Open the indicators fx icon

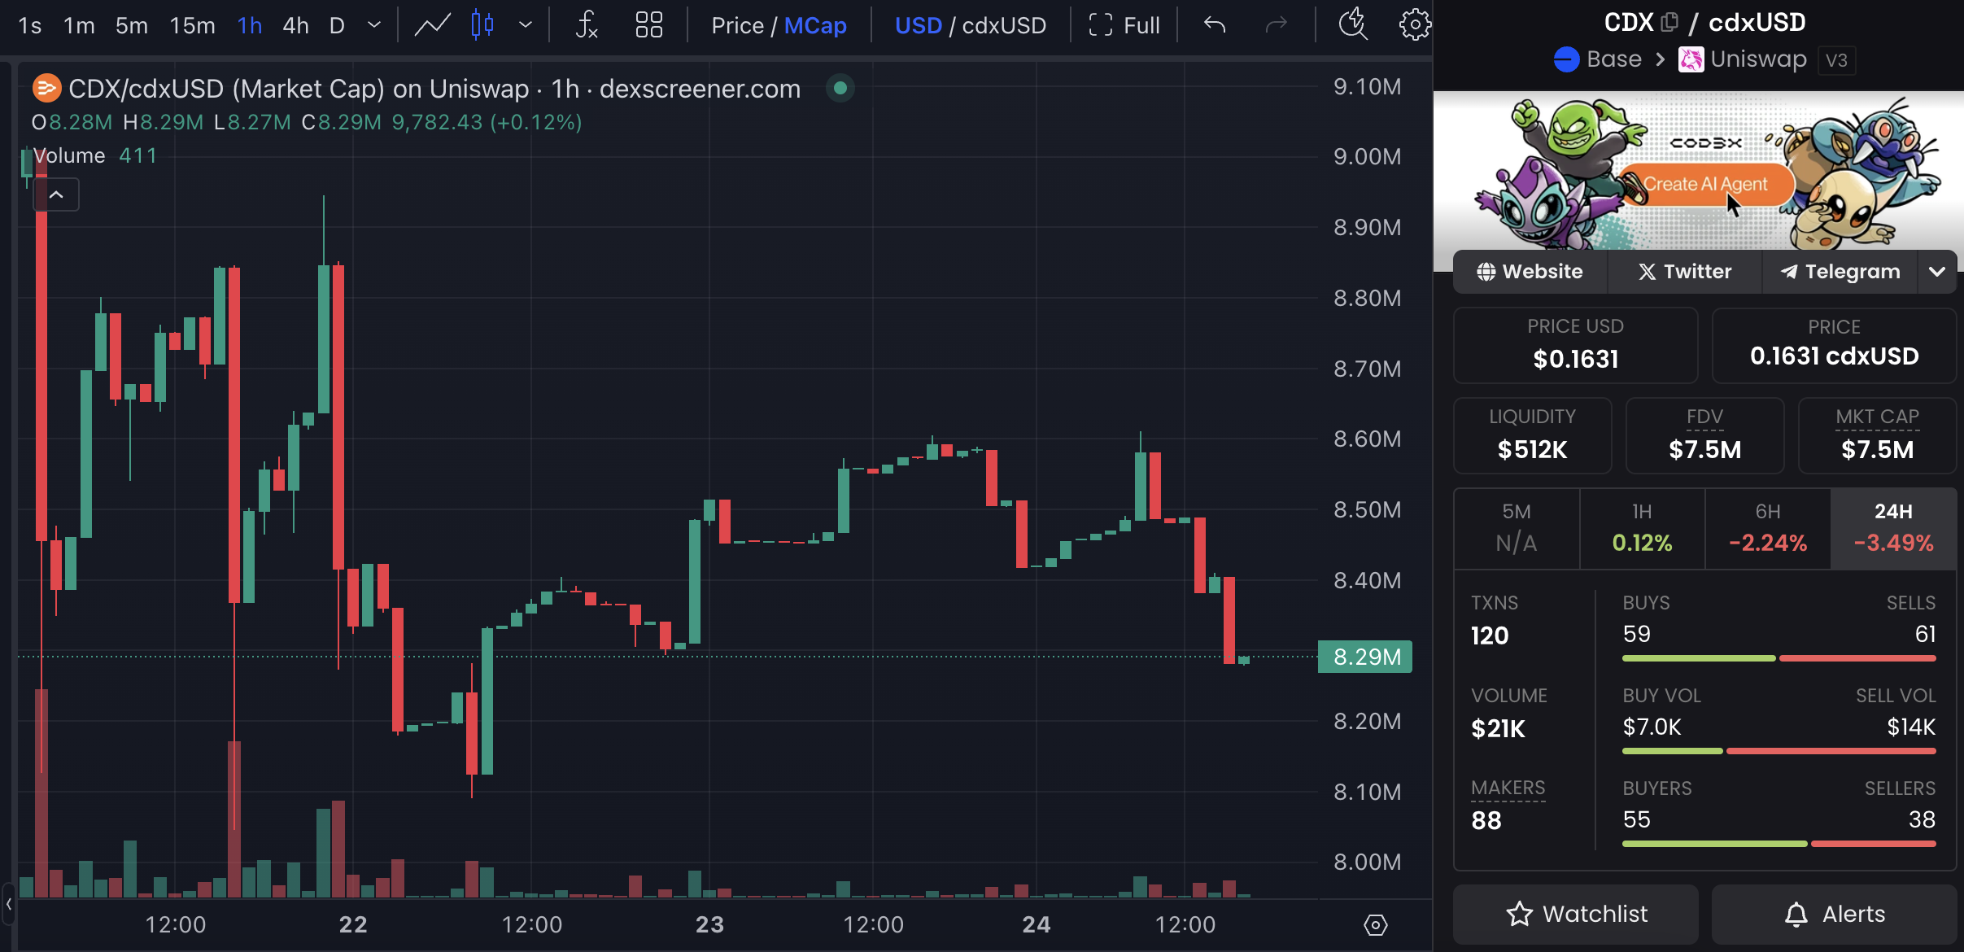[587, 25]
